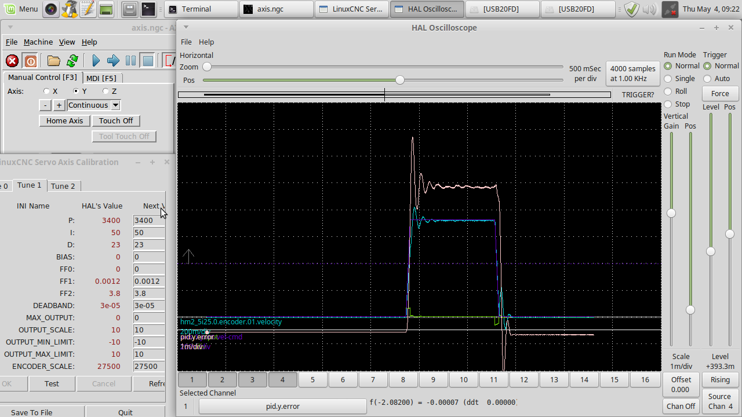
Task: Click the P value input field
Action: point(149,220)
